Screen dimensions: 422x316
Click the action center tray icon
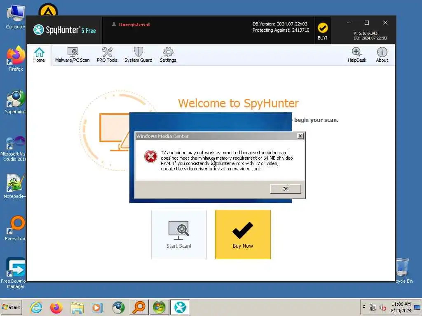(x=417, y=307)
